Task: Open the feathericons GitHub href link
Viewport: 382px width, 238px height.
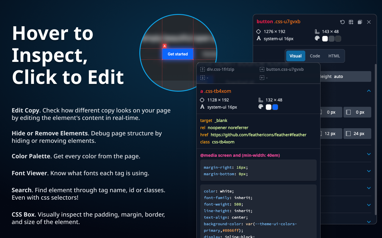Action: [x=258, y=134]
